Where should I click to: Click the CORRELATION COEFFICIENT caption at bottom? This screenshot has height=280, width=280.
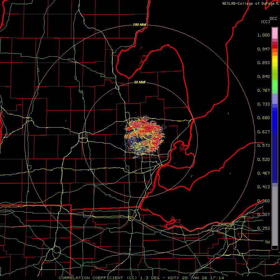(x=141, y=278)
